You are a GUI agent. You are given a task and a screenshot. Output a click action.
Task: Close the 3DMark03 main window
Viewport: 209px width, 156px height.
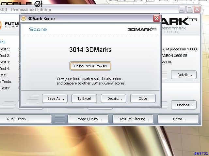[197, 9]
